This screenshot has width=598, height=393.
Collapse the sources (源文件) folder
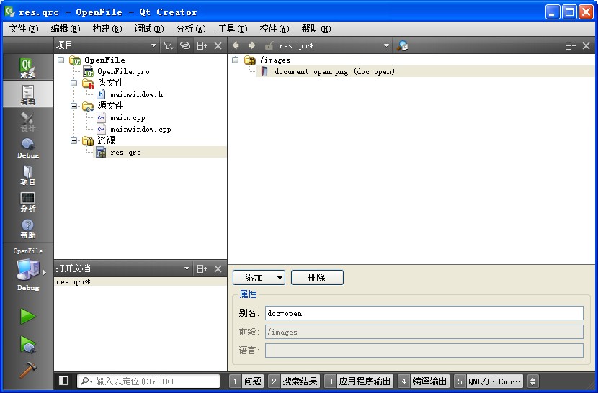click(x=74, y=106)
